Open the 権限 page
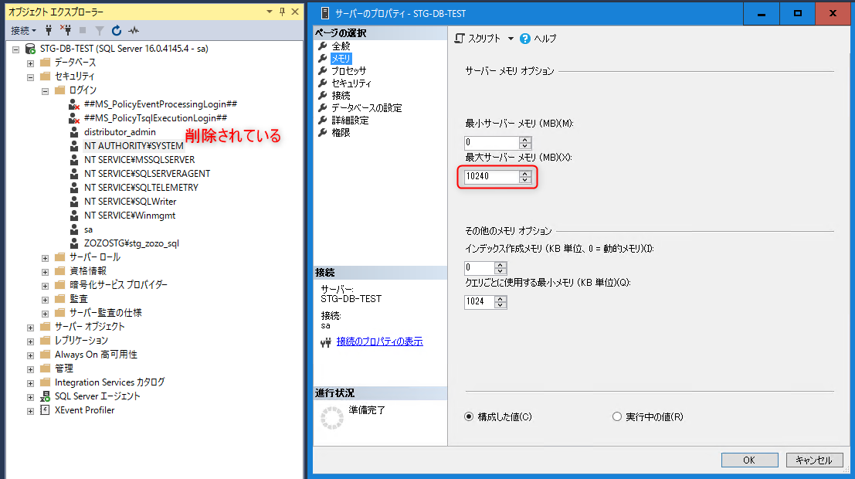Screen dimensions: 855x479 click(x=341, y=132)
